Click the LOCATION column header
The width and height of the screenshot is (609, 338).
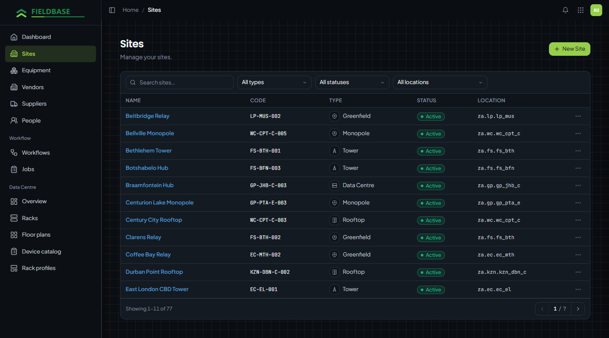pyautogui.click(x=491, y=101)
